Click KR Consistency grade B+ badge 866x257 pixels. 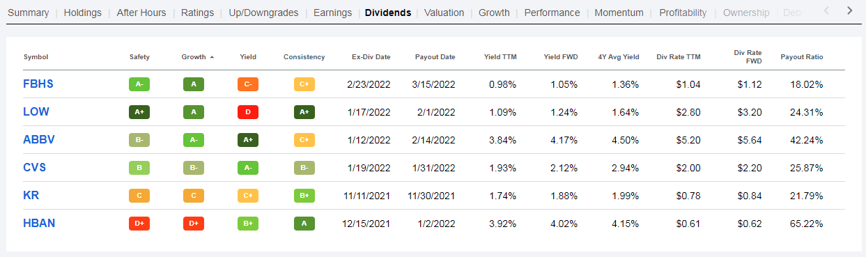point(304,196)
